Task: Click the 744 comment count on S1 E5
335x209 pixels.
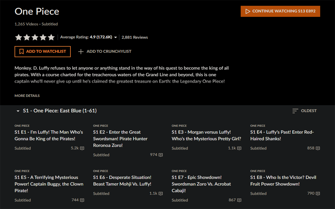Action: click(75, 200)
